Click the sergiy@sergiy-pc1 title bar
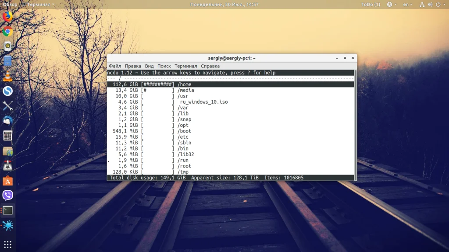This screenshot has width=449, height=252. [x=232, y=58]
